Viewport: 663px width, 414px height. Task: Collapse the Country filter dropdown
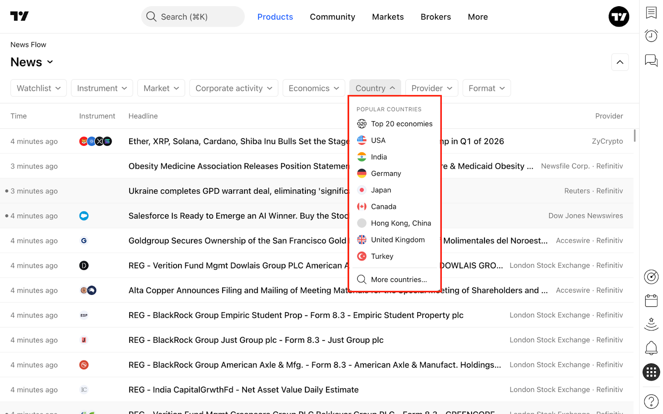[375, 88]
